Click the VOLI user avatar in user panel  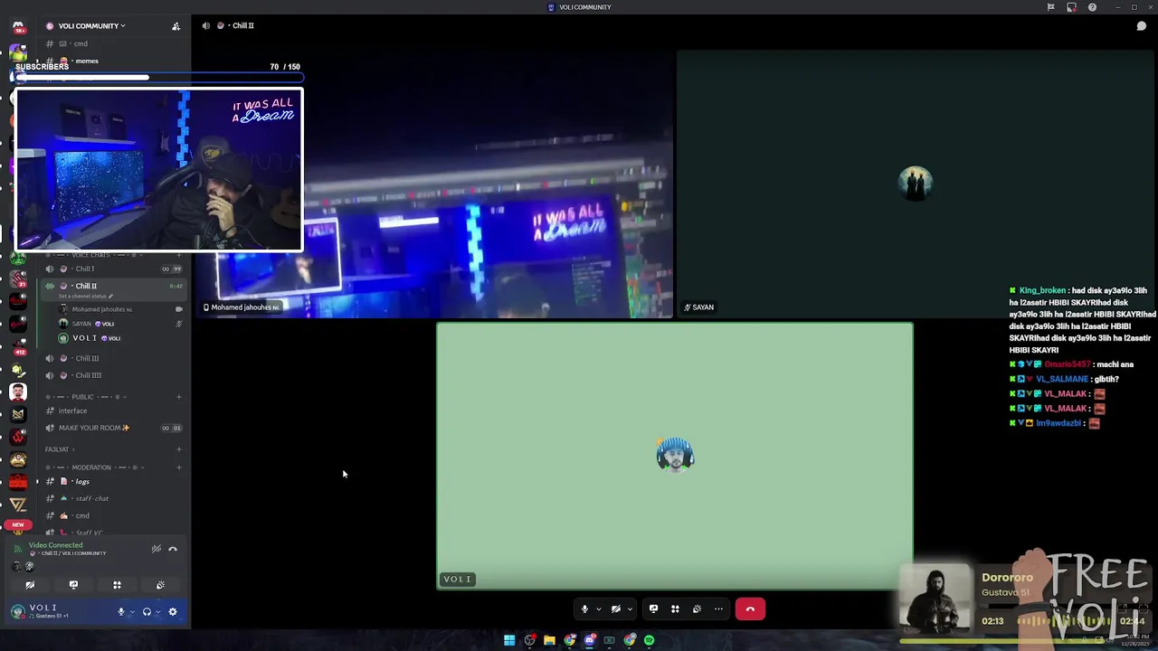(x=17, y=612)
